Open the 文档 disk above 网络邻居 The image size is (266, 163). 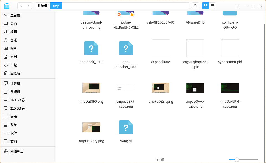28,141
